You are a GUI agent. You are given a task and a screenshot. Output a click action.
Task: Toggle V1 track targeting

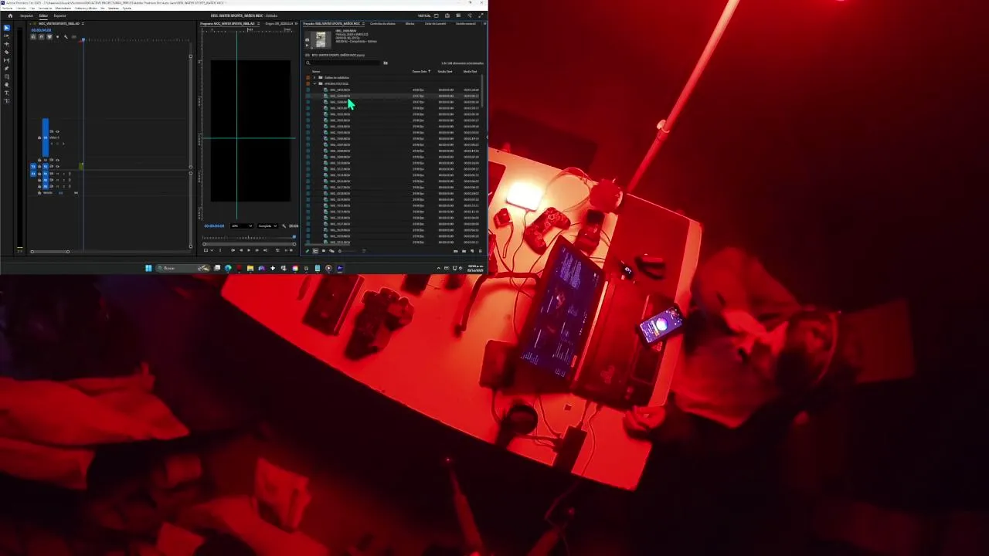coord(46,166)
